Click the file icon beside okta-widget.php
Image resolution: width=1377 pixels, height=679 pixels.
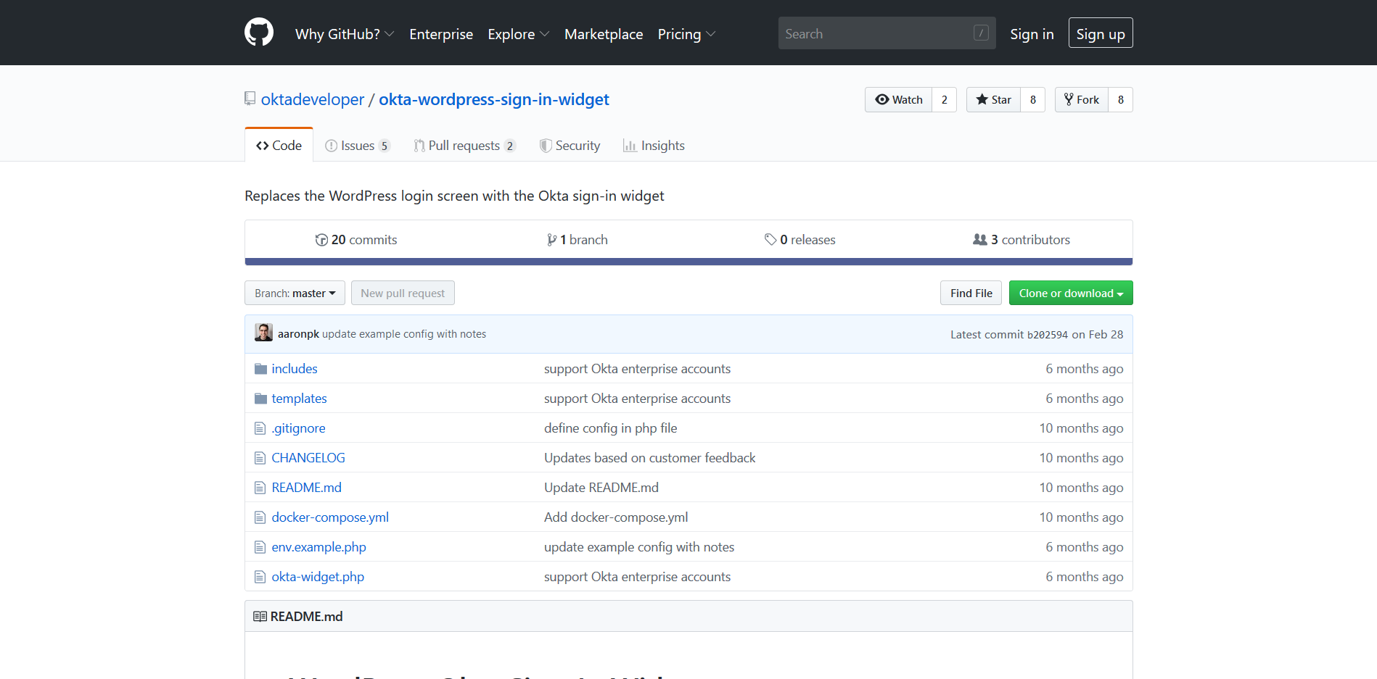260,577
